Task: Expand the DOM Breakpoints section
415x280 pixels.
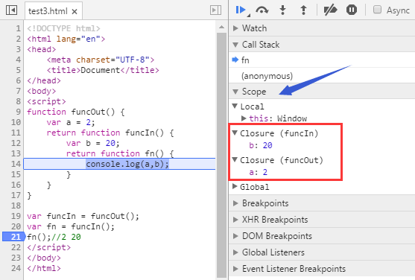Action: (235, 236)
